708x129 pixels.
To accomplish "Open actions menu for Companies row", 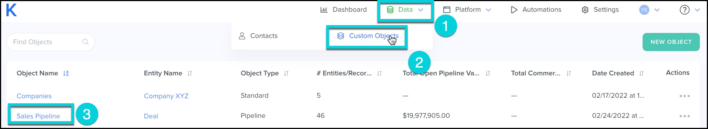I will coord(684,96).
